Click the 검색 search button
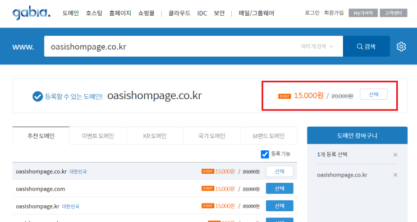417x222 pixels. pyautogui.click(x=366, y=47)
